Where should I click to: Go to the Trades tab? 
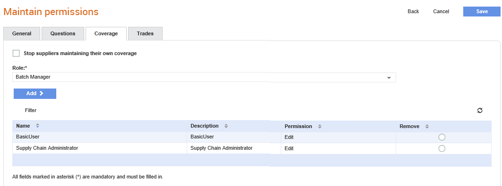(x=145, y=33)
